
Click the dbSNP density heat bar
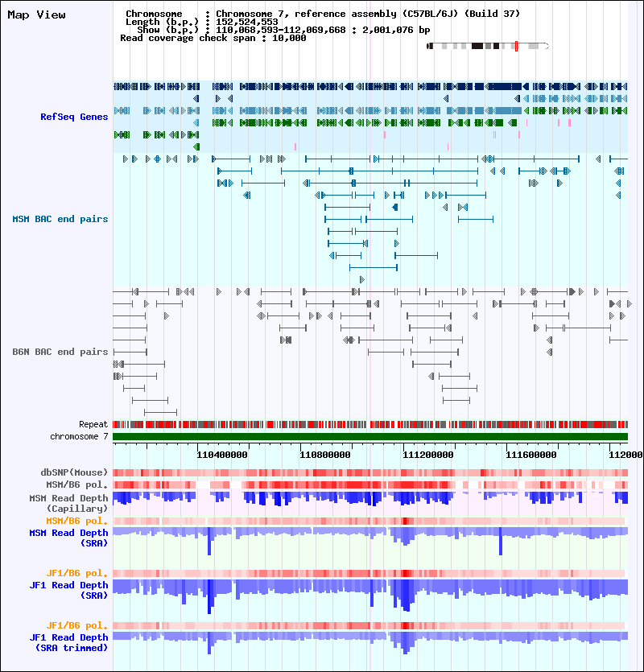(x=370, y=472)
